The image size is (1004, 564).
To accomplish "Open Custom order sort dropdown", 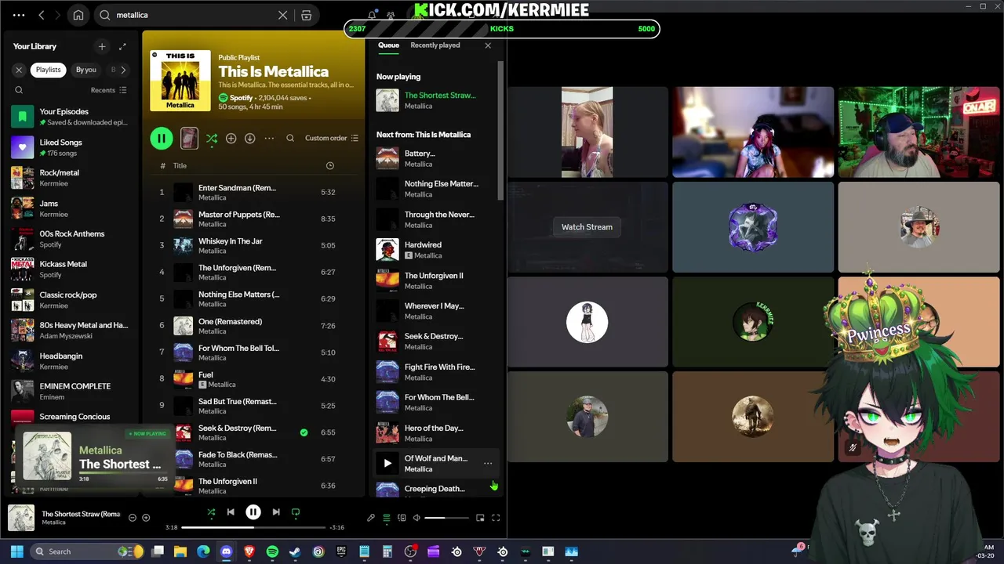I will (332, 139).
